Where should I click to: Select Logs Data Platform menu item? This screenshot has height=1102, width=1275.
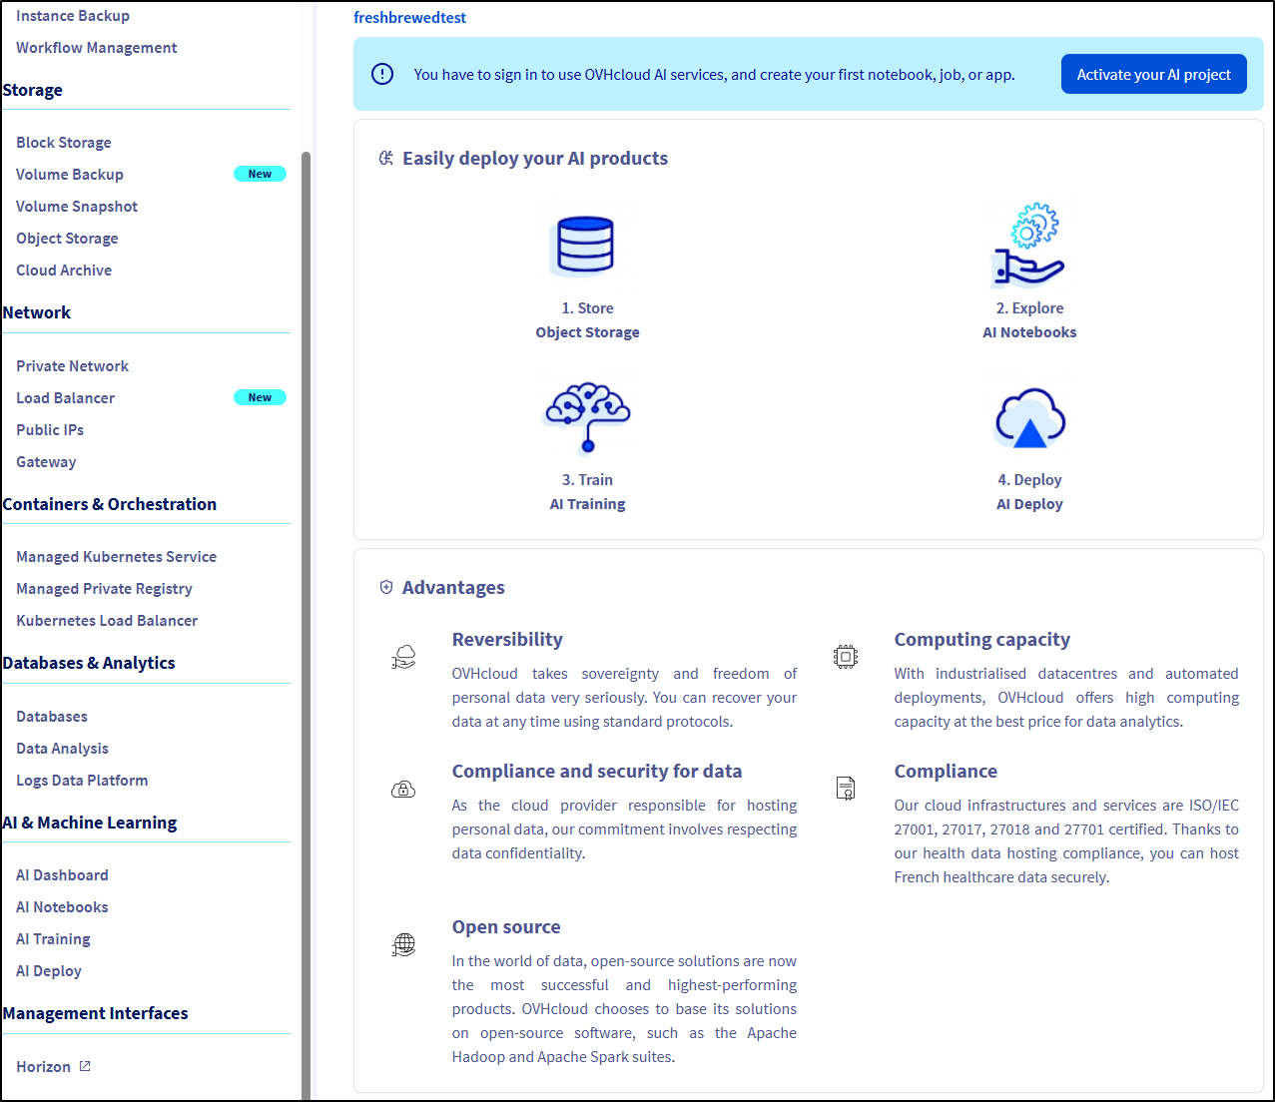coord(82,781)
